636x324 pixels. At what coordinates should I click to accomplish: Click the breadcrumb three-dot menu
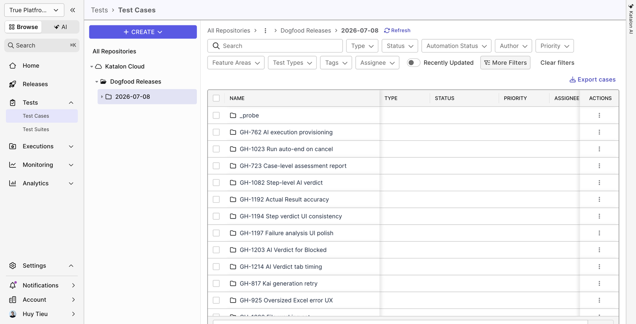coord(266,31)
